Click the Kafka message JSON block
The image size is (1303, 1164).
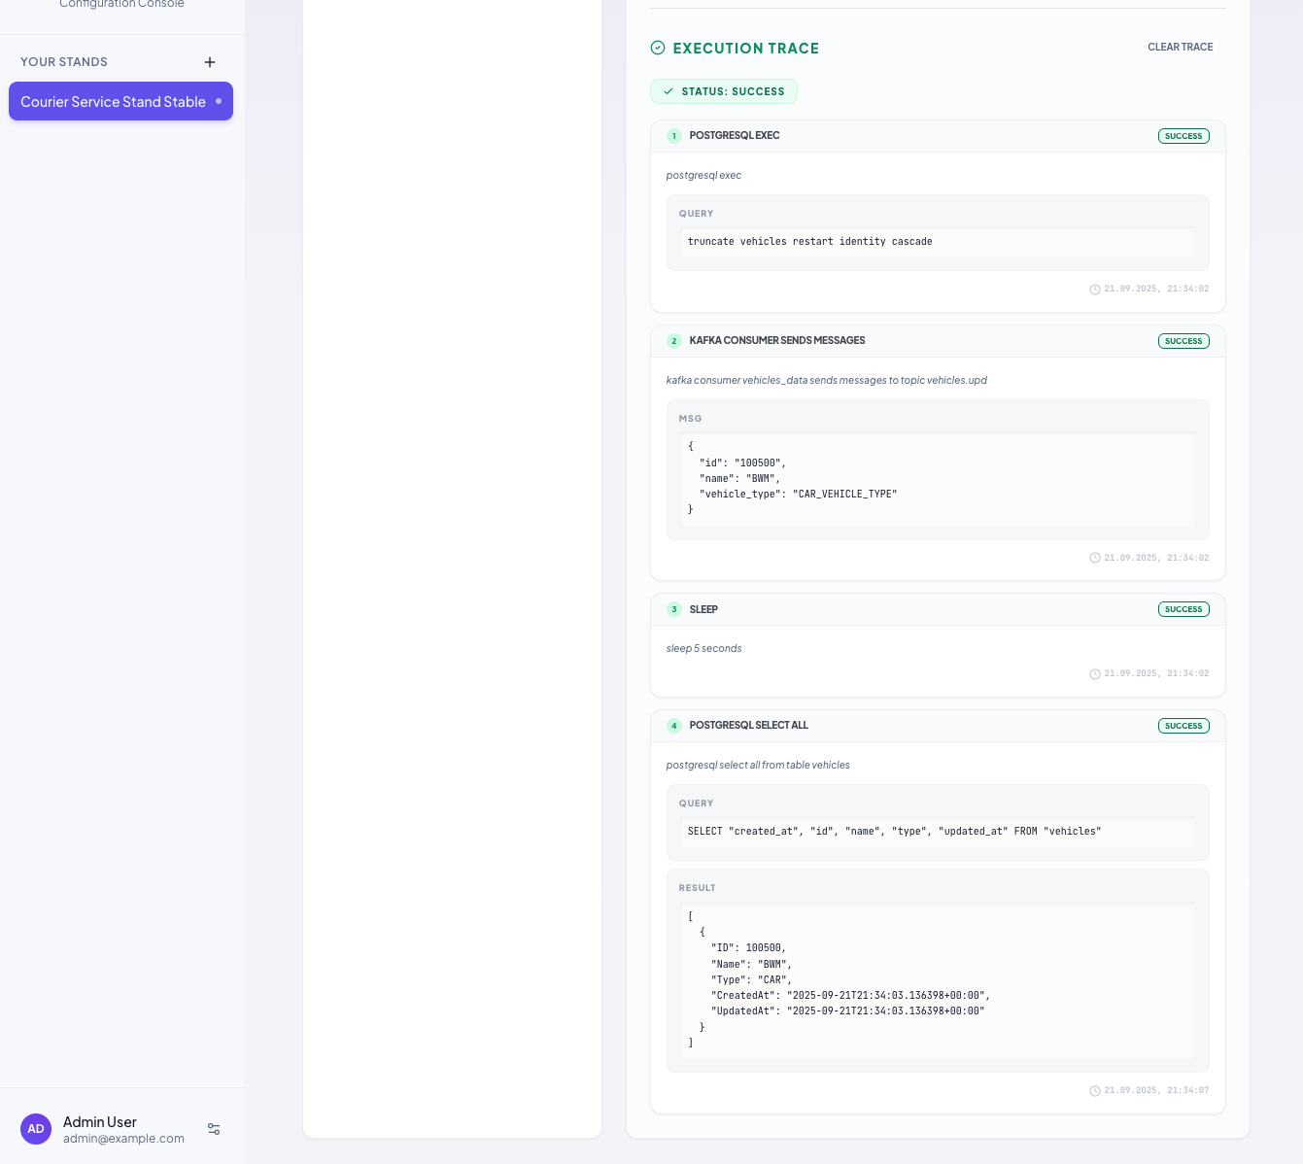pyautogui.click(x=937, y=478)
